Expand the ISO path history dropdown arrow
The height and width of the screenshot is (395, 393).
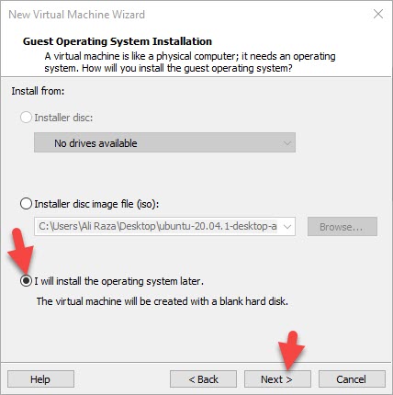click(x=287, y=227)
